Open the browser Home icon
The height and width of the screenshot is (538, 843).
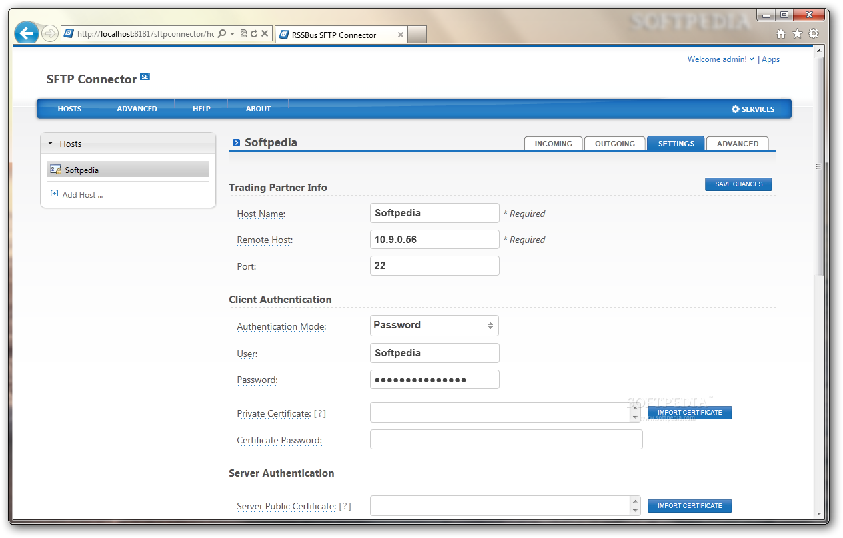[781, 33]
